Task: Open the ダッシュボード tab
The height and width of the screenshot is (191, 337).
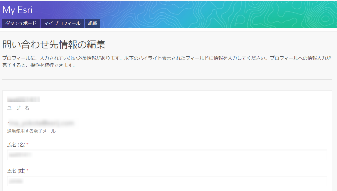Action: point(21,23)
